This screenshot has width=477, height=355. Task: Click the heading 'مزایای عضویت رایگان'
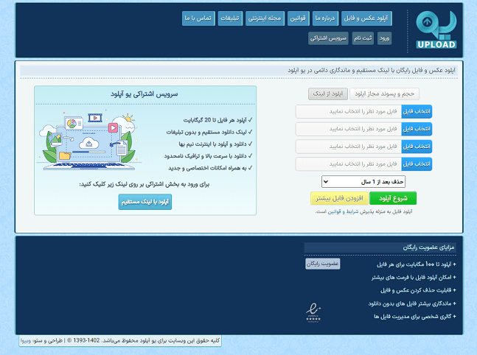[428, 247]
